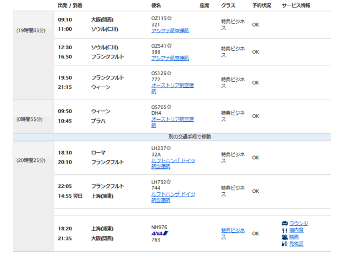Open the 免税品 service link
The image size is (346, 254).
pyautogui.click(x=296, y=244)
